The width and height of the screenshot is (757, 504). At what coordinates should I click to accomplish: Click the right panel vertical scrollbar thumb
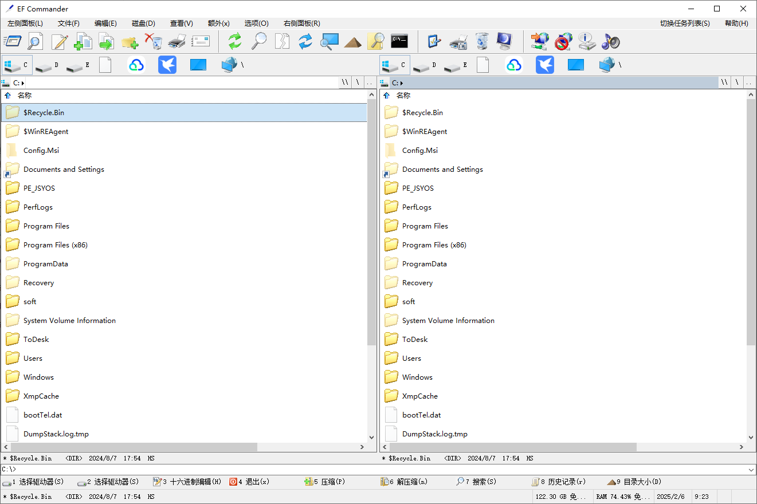pos(751,222)
